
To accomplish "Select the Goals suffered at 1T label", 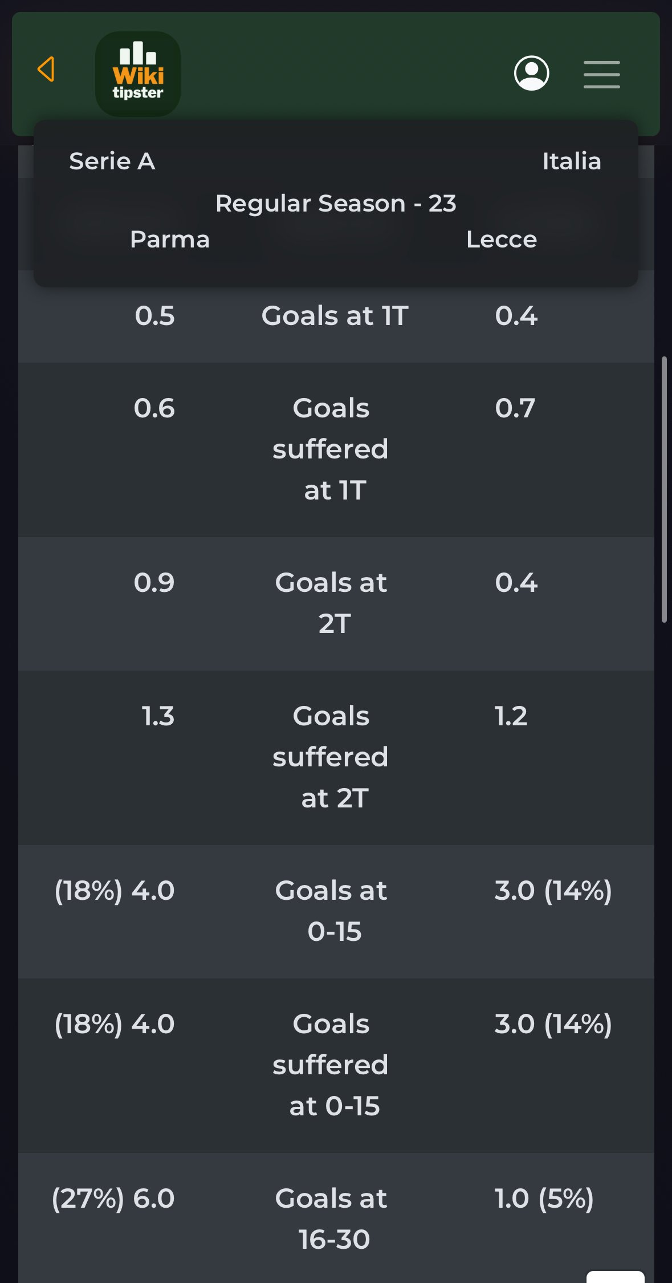I will (x=331, y=449).
